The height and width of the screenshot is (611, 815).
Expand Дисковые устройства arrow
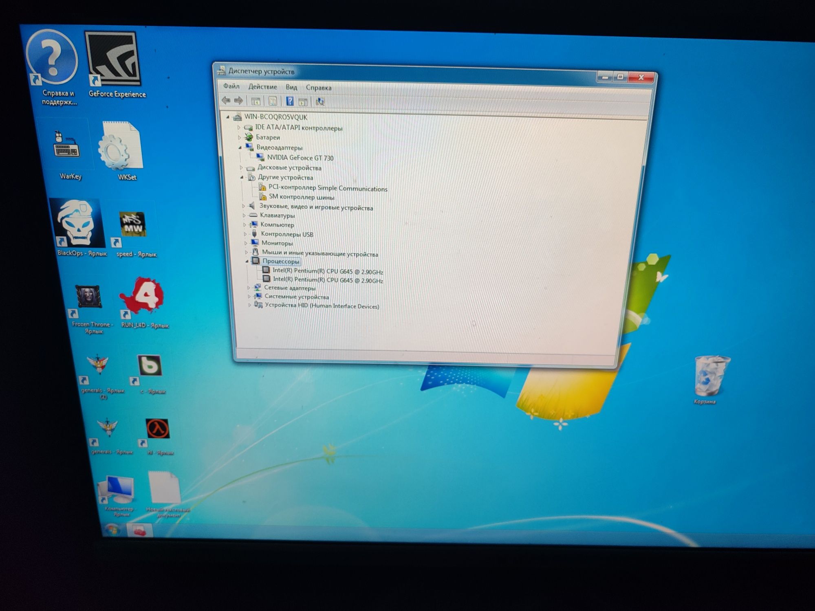(x=241, y=167)
